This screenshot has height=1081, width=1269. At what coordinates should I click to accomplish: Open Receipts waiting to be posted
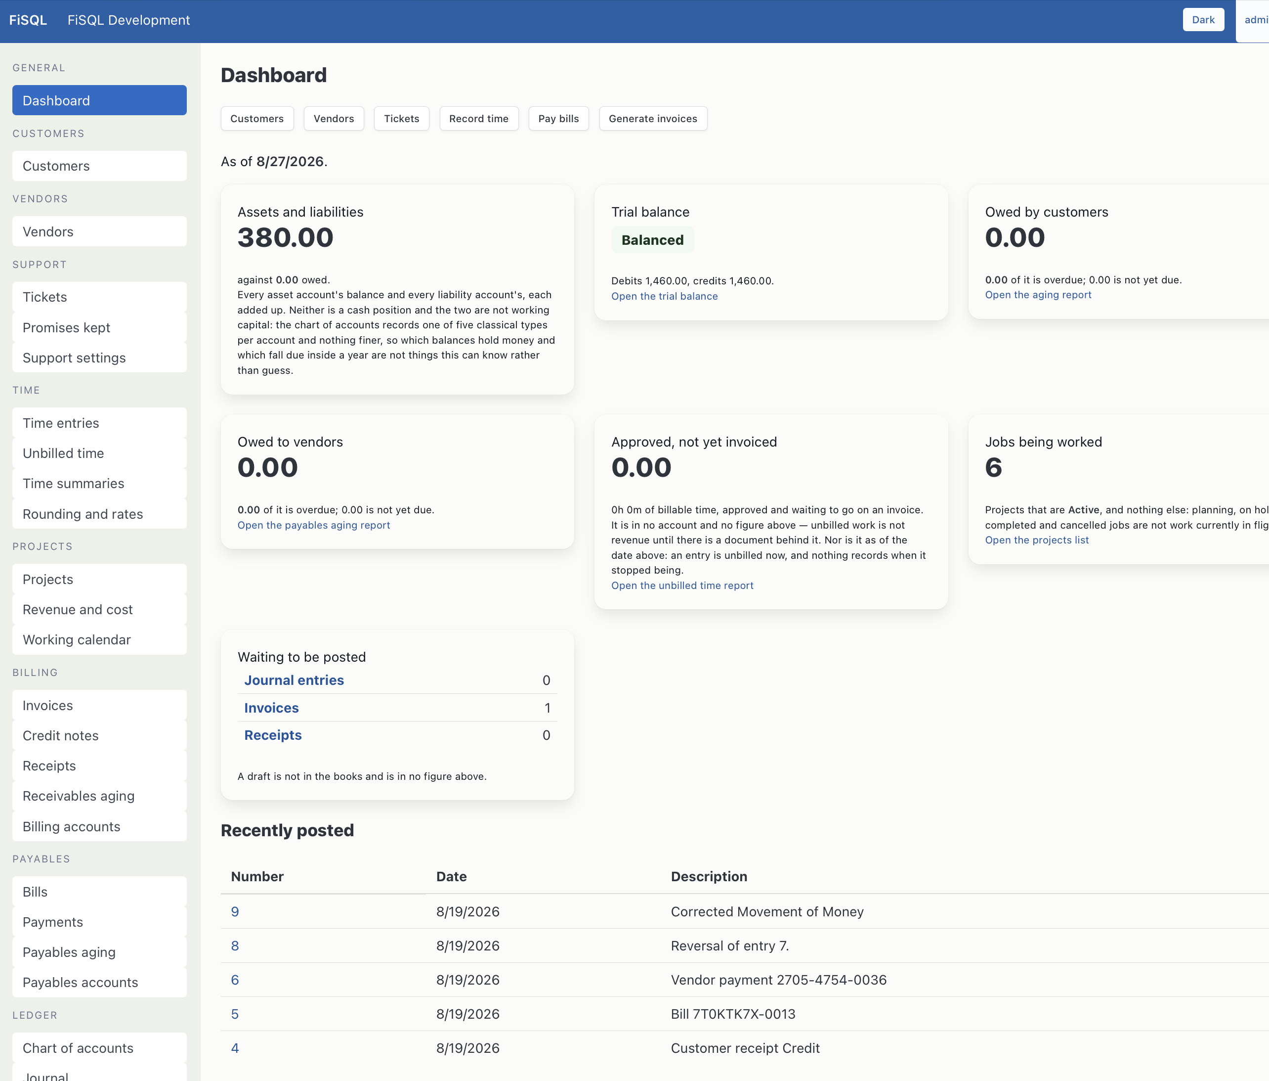[x=273, y=735]
